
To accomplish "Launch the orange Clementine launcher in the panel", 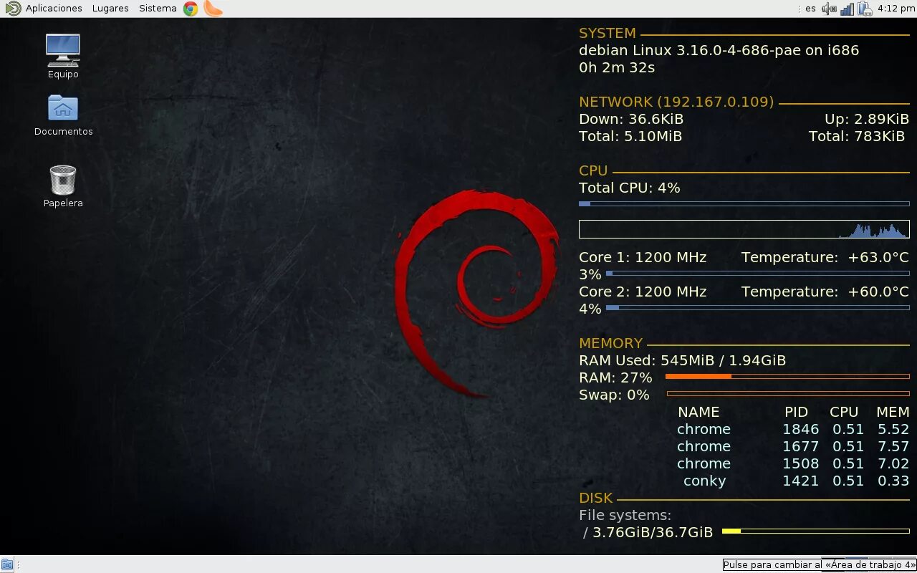I will (x=213, y=9).
